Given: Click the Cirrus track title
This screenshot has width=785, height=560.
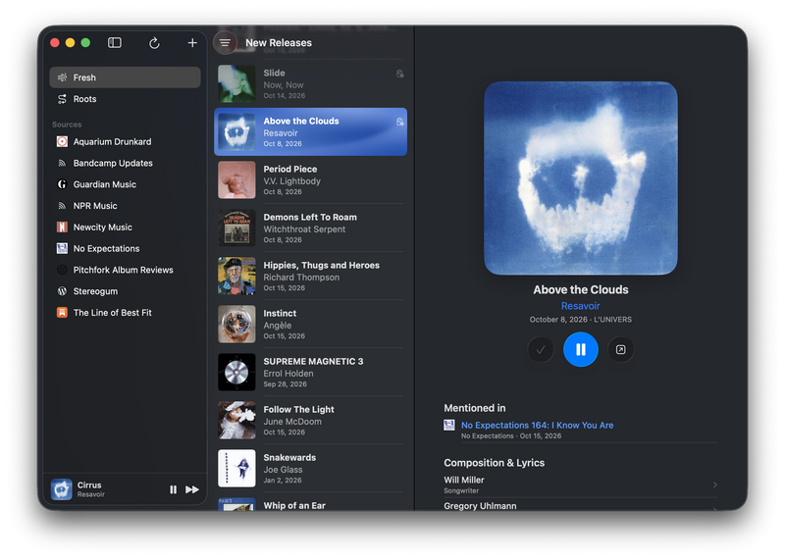Looking at the screenshot, I should point(89,484).
